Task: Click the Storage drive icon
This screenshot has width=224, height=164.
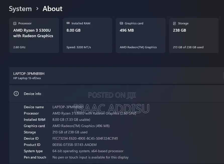Action: click(175, 23)
